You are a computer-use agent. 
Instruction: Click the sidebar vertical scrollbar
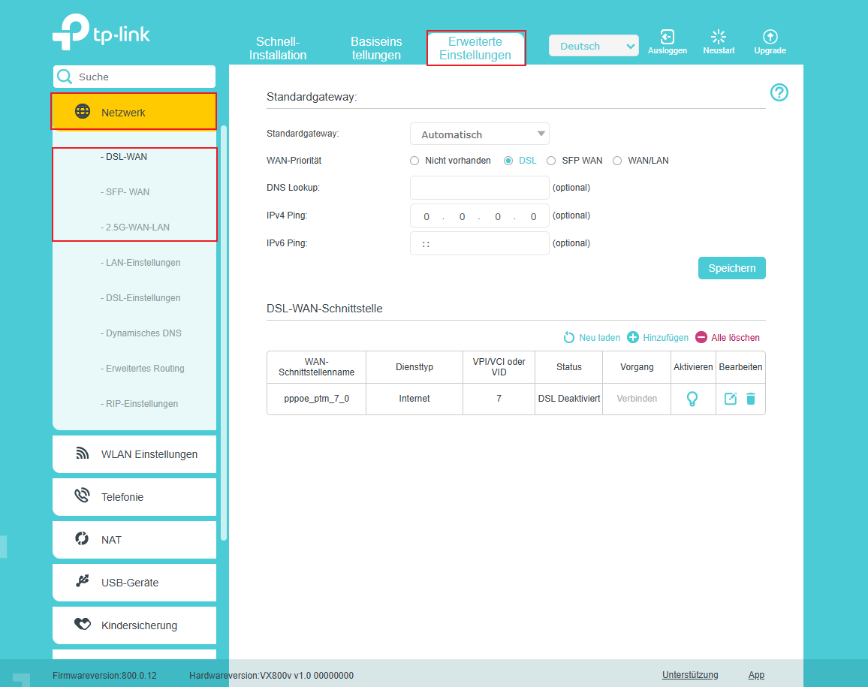(224, 330)
